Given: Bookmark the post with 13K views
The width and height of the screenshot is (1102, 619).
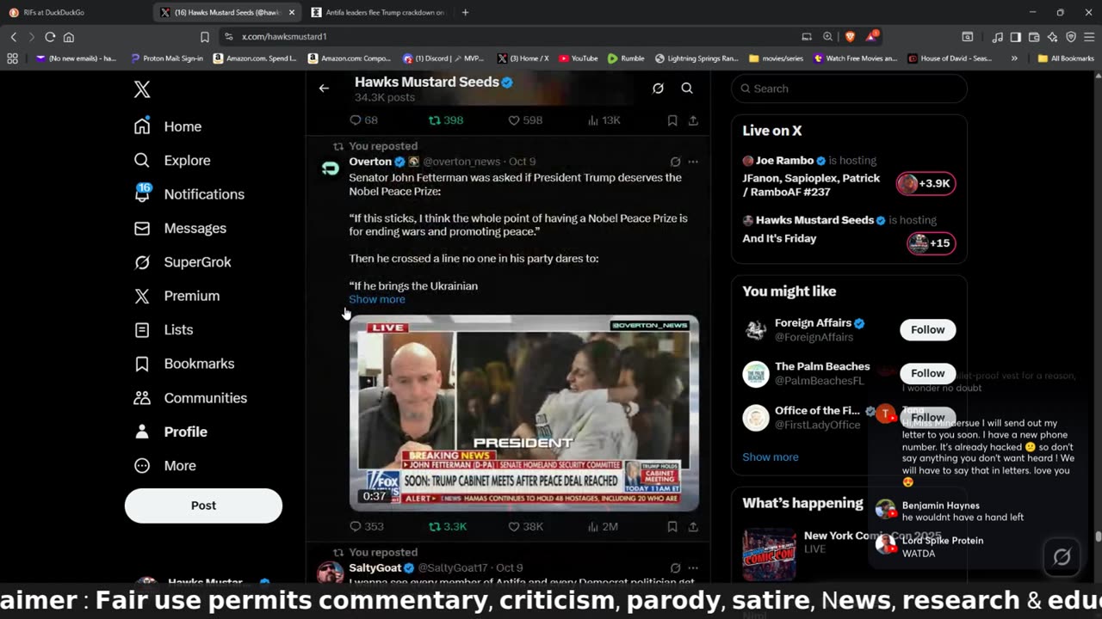Looking at the screenshot, I should [x=672, y=120].
